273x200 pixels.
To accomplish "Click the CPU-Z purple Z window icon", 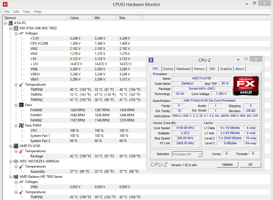I will (x=151, y=60).
